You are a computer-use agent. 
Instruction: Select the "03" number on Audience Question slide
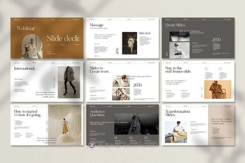click(145, 137)
